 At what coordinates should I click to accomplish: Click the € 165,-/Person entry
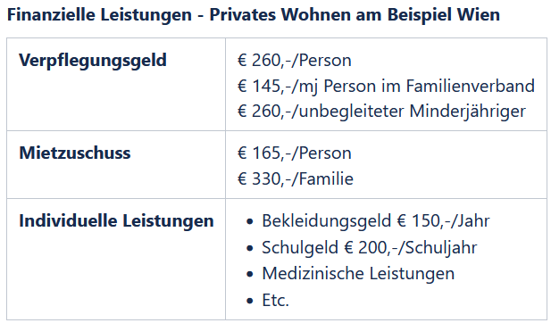coord(295,153)
